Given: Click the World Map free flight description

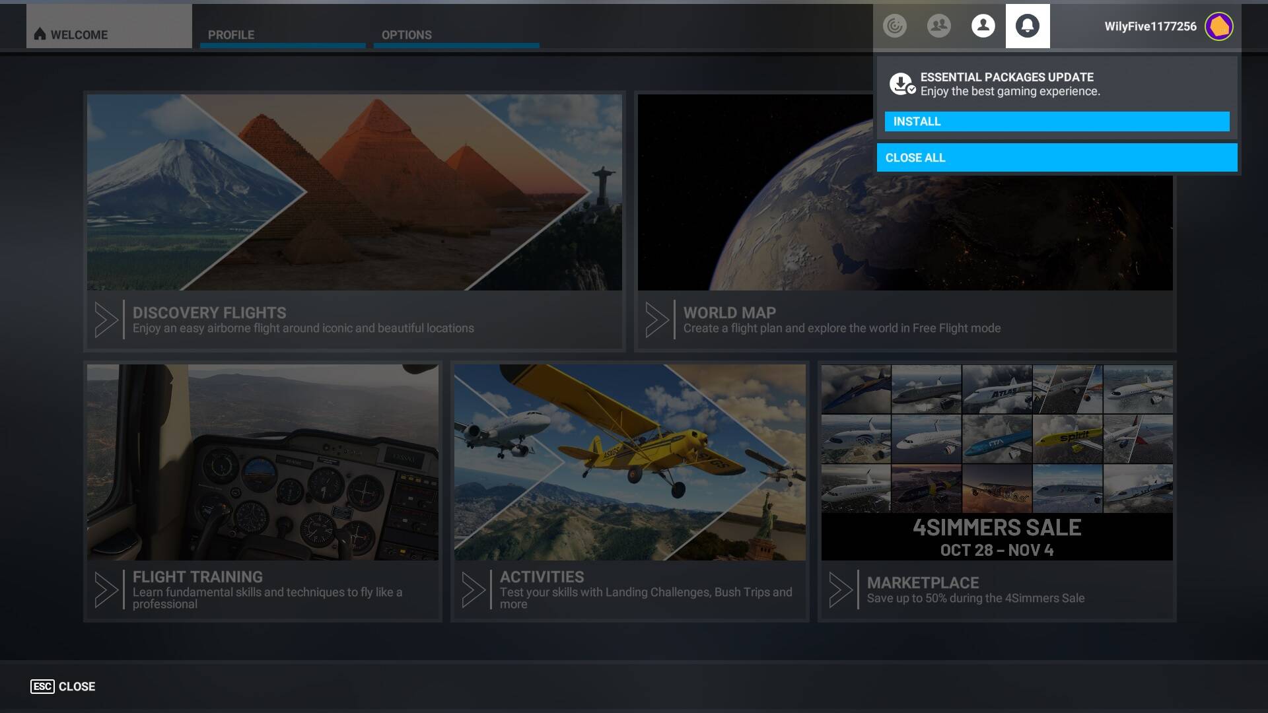Looking at the screenshot, I should click(842, 328).
